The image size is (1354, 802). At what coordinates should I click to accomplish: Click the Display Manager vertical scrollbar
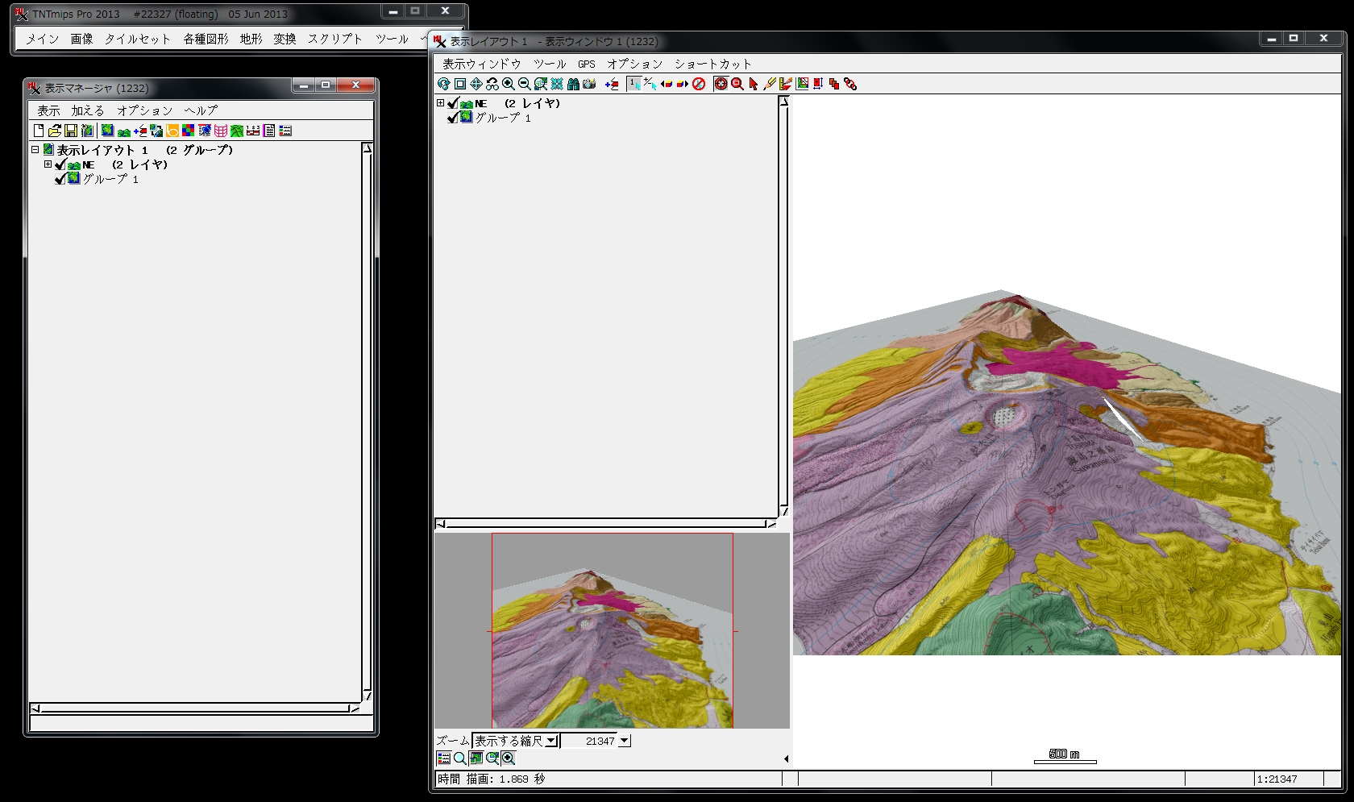tap(368, 422)
